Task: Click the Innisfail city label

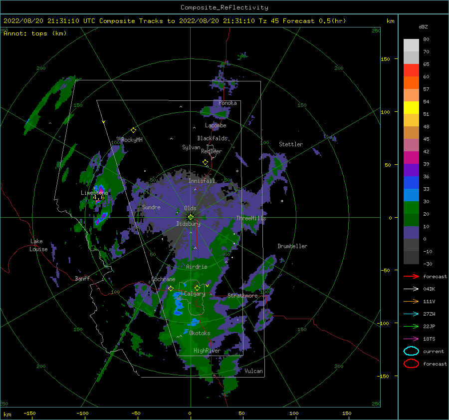Action: (202, 181)
